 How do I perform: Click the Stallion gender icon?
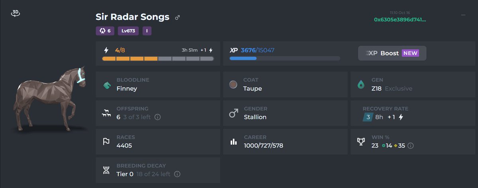click(x=233, y=113)
